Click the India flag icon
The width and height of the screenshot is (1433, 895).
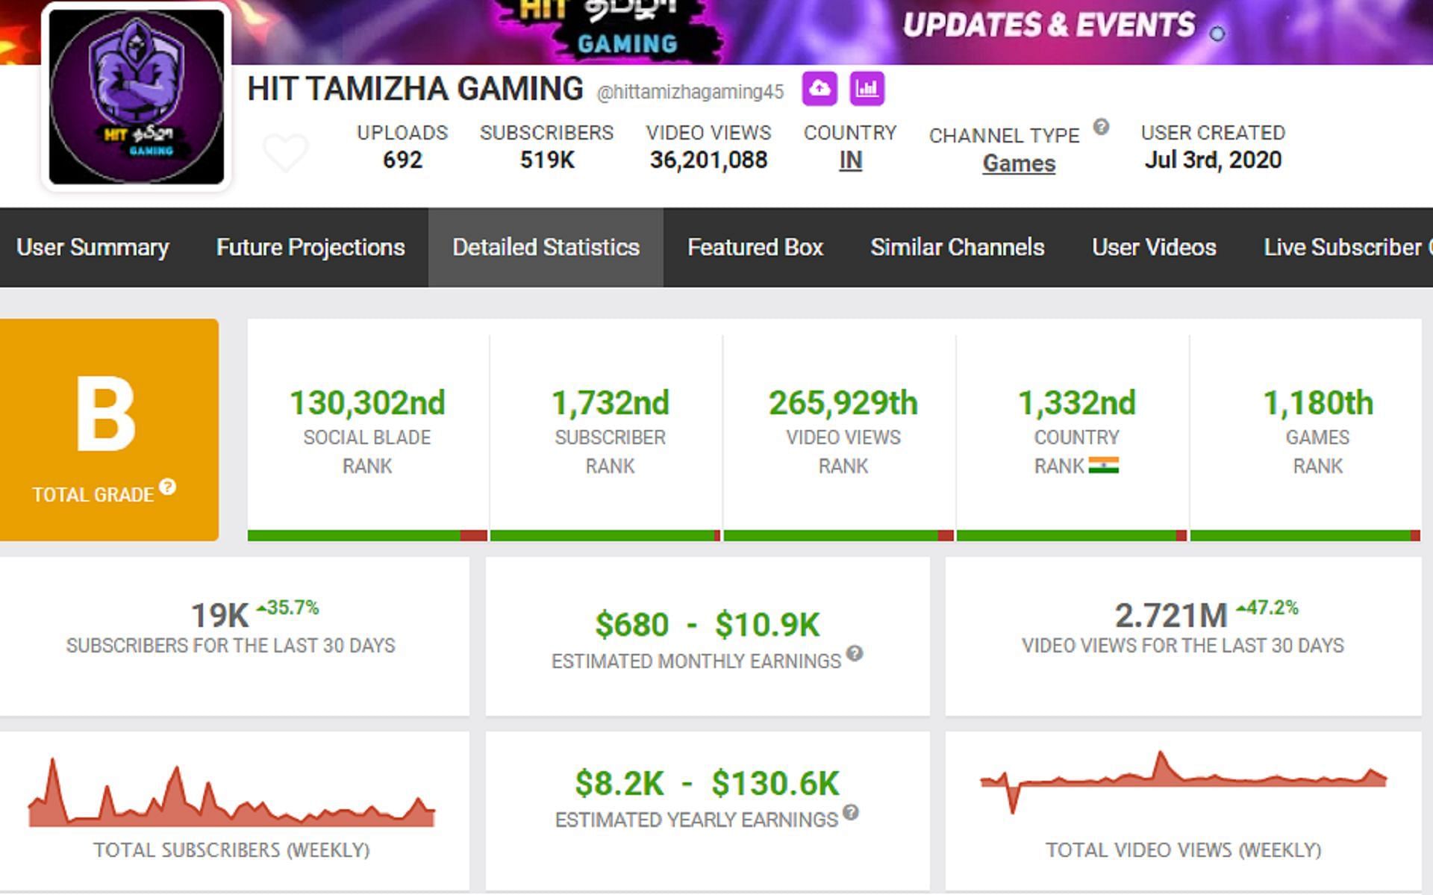[x=1103, y=466]
